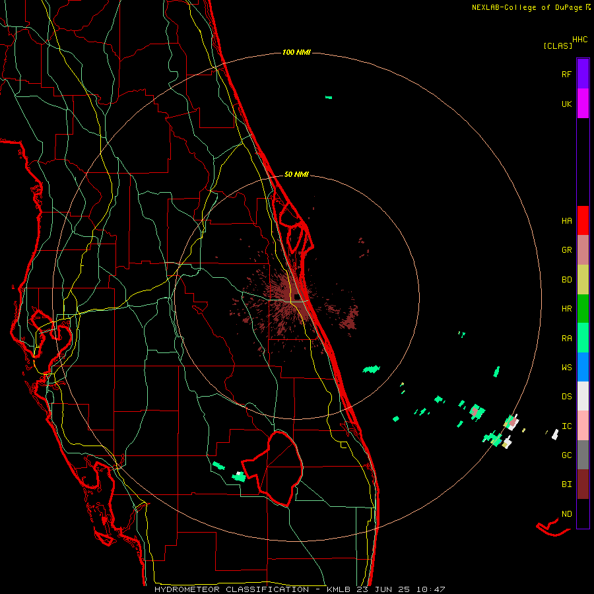Click the HR dark green legend swatch
The height and width of the screenshot is (594, 594).
(x=583, y=308)
